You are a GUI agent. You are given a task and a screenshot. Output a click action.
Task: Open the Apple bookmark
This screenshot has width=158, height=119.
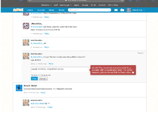76,5
